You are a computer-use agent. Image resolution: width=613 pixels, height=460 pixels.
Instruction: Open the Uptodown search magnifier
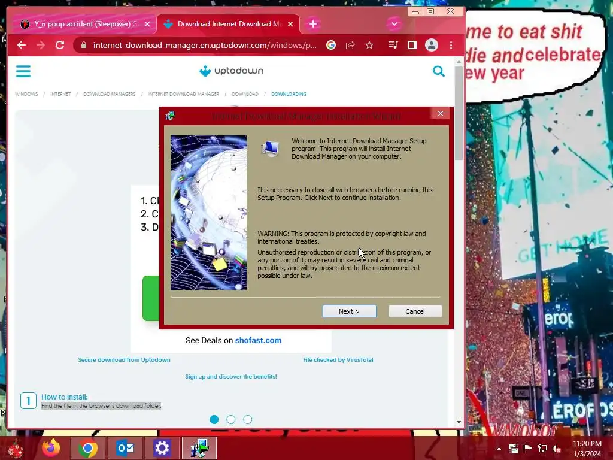coord(439,71)
